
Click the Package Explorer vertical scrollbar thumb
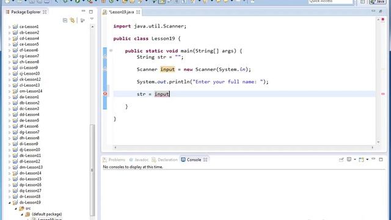(x=92, y=170)
